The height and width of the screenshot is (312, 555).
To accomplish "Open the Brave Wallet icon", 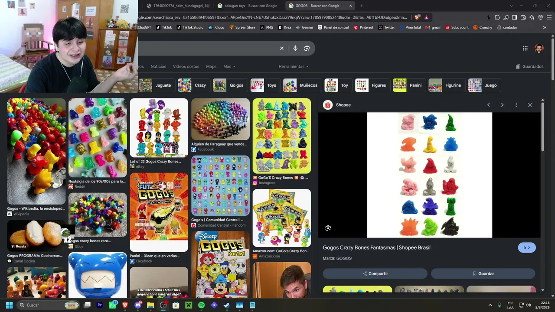I will [523, 17].
